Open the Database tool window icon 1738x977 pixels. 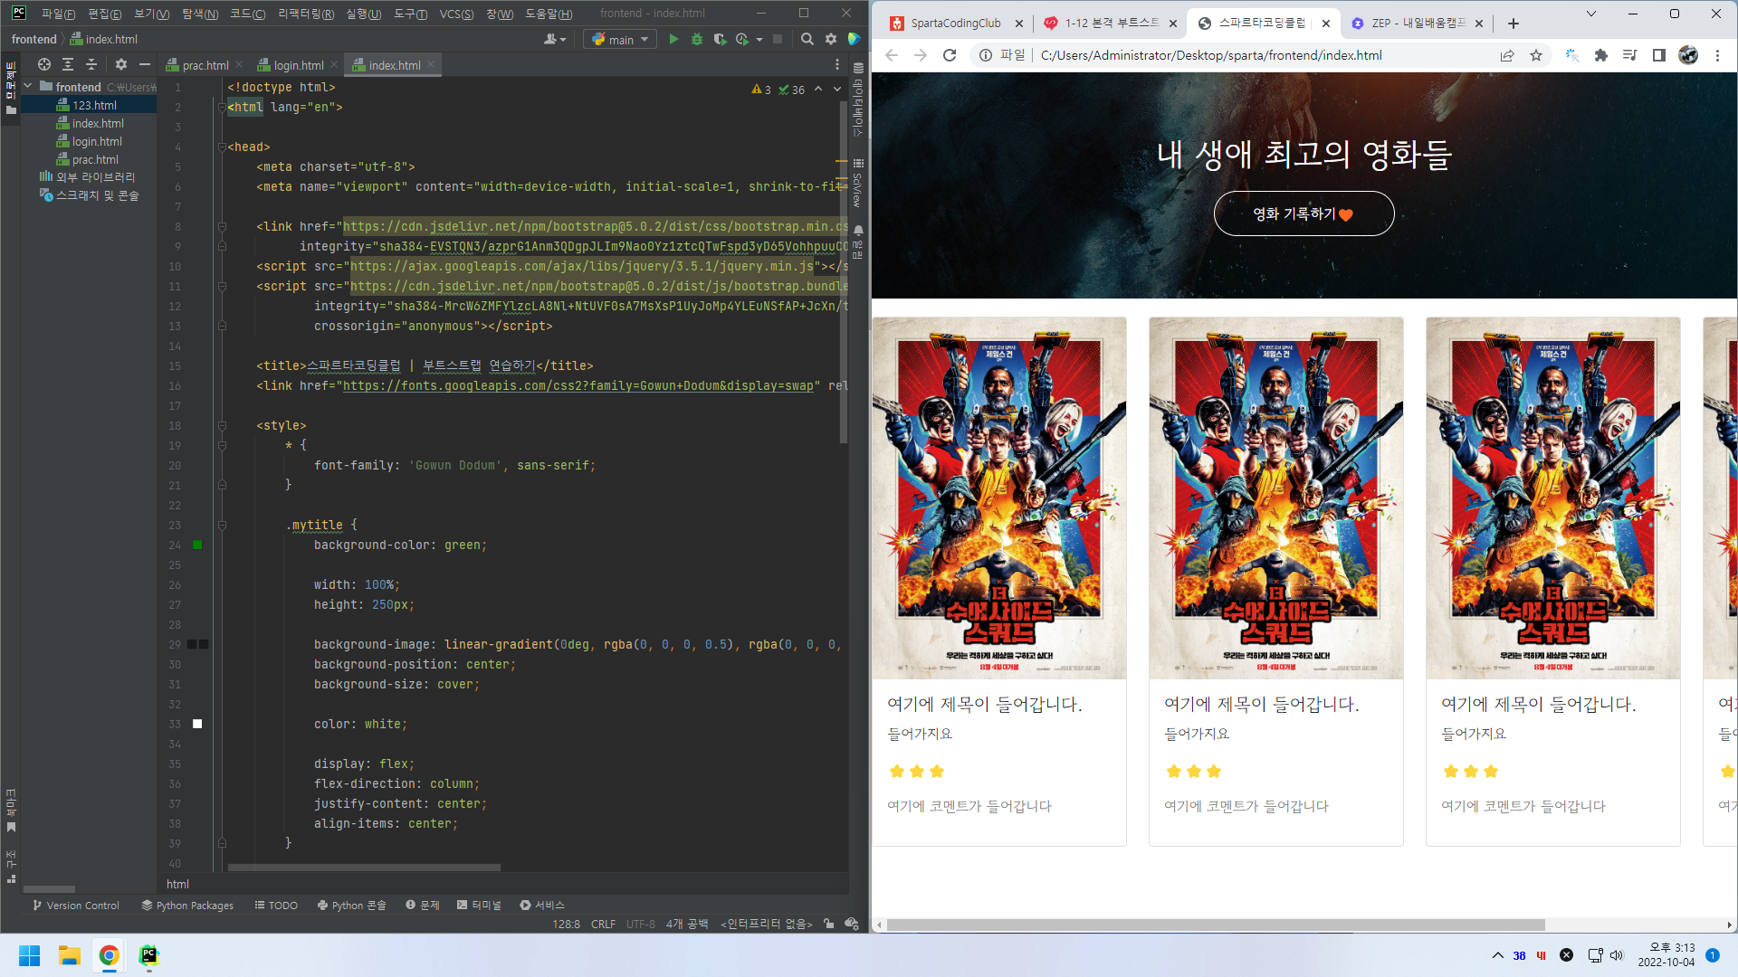pyautogui.click(x=858, y=68)
